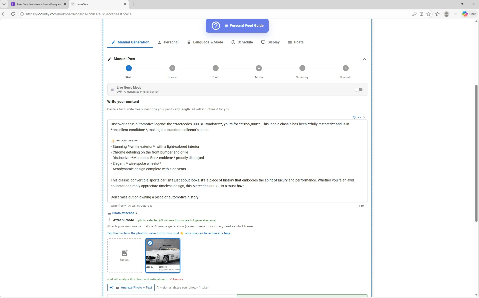Click the scrollbar down arrow
The height and width of the screenshot is (298, 479).
[x=476, y=295]
